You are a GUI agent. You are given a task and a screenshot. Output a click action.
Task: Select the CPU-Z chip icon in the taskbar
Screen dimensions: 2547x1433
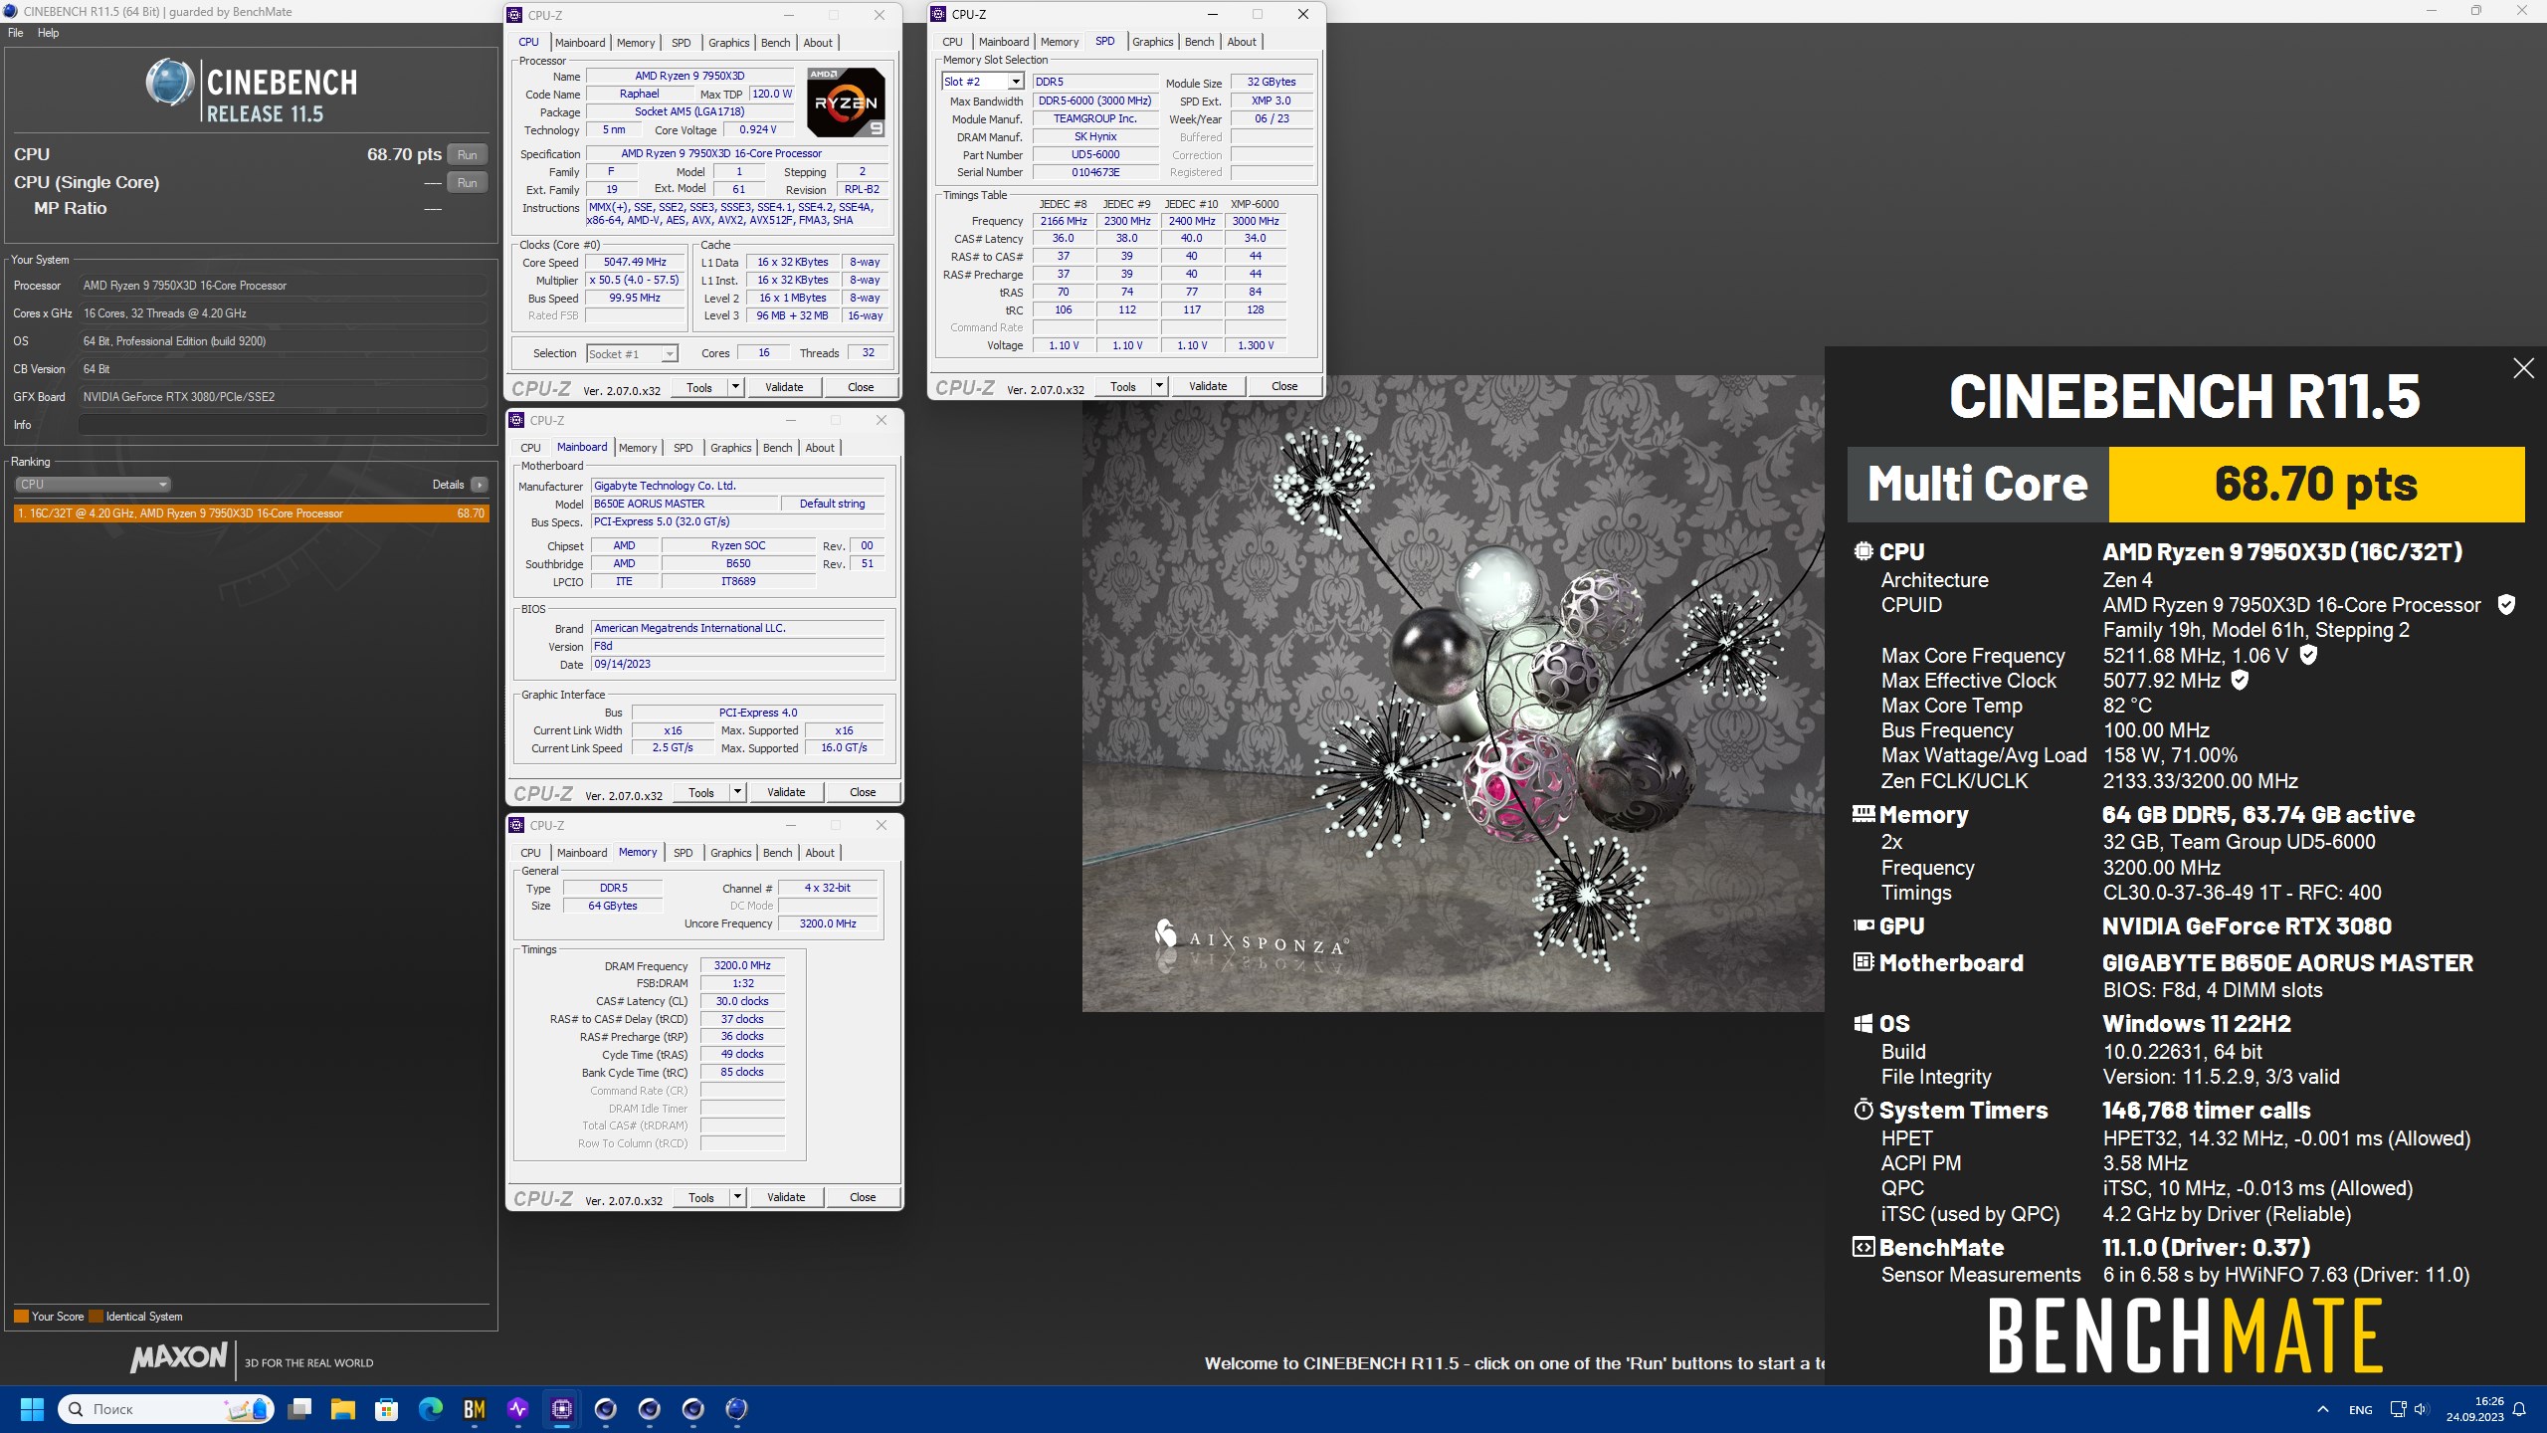562,1409
